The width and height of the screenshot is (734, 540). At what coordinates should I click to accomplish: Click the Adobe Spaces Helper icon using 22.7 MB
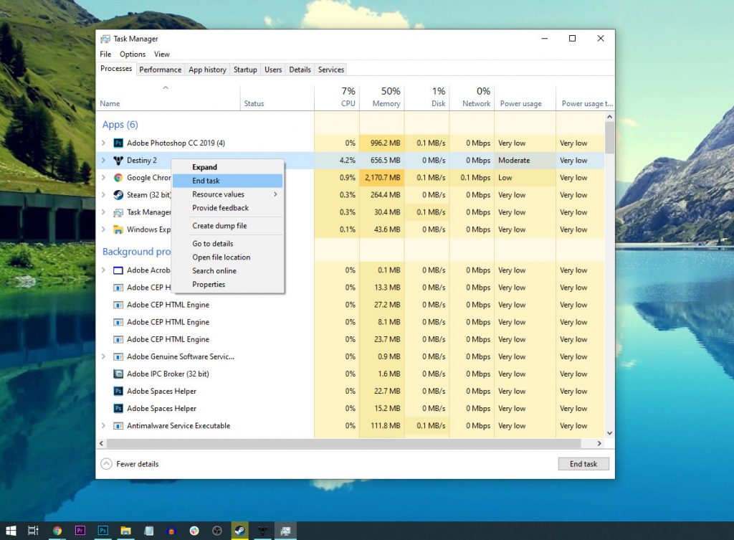(x=118, y=391)
